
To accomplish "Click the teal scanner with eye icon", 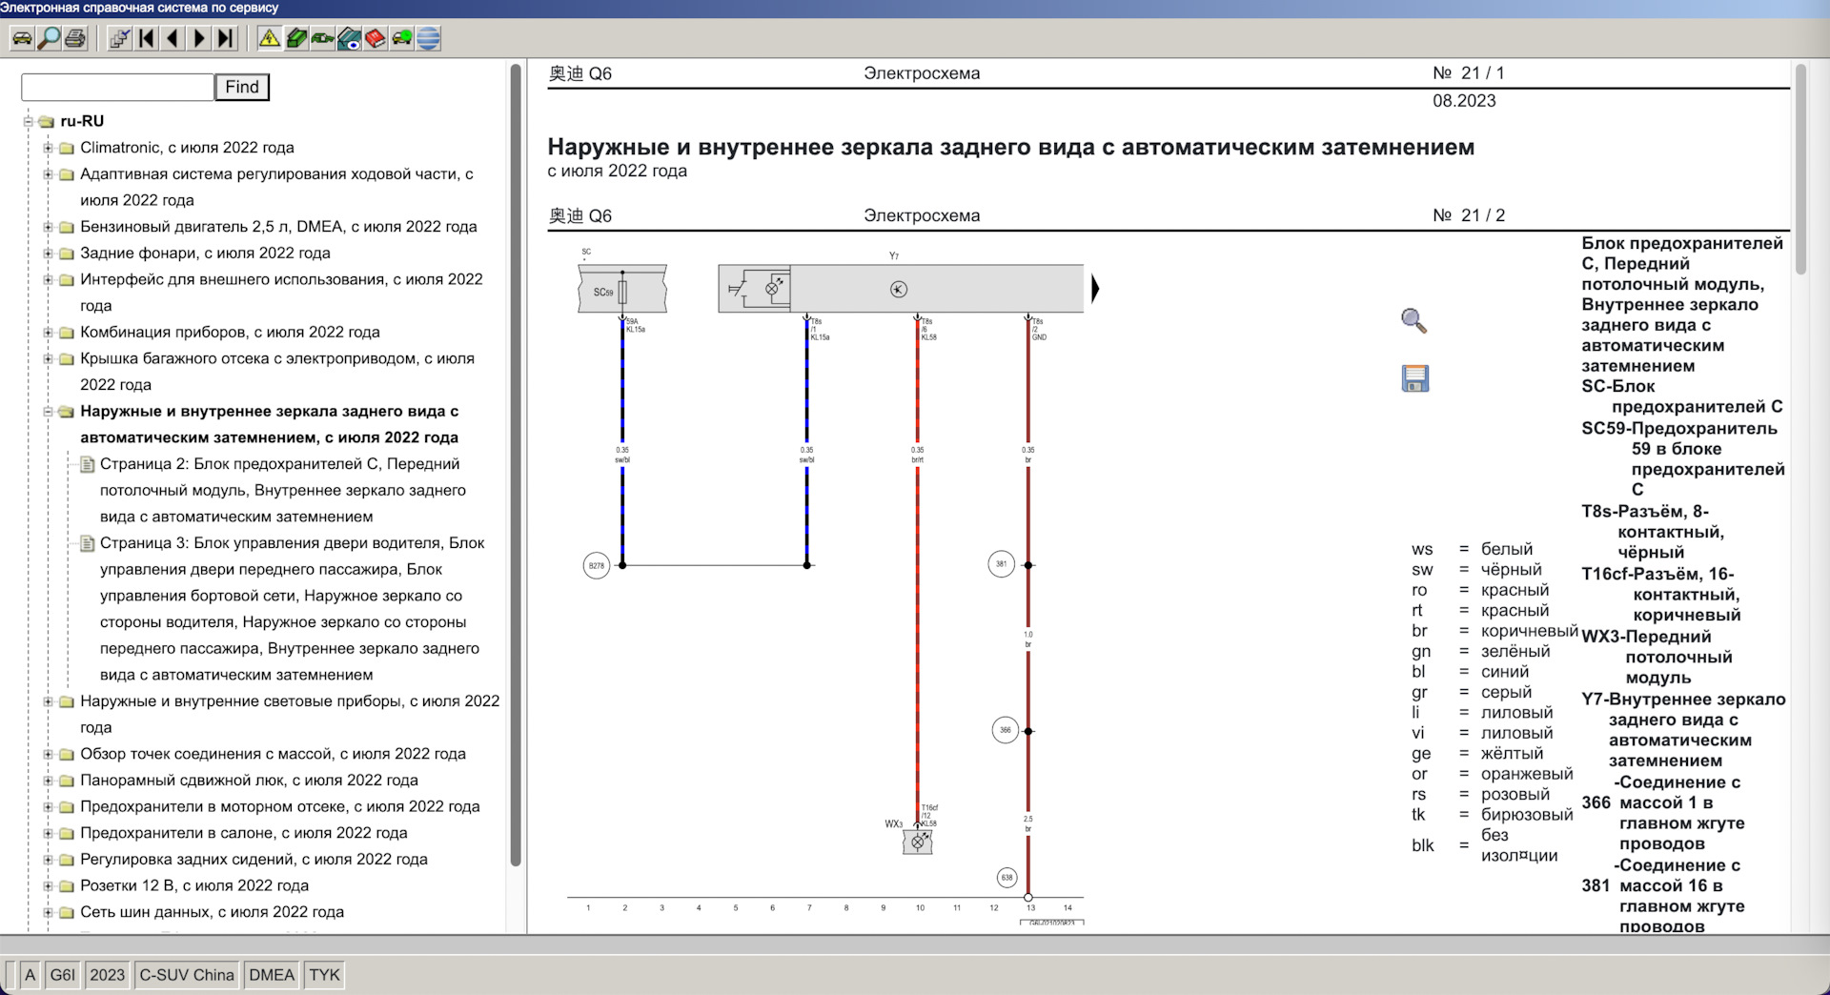I will pos(350,39).
